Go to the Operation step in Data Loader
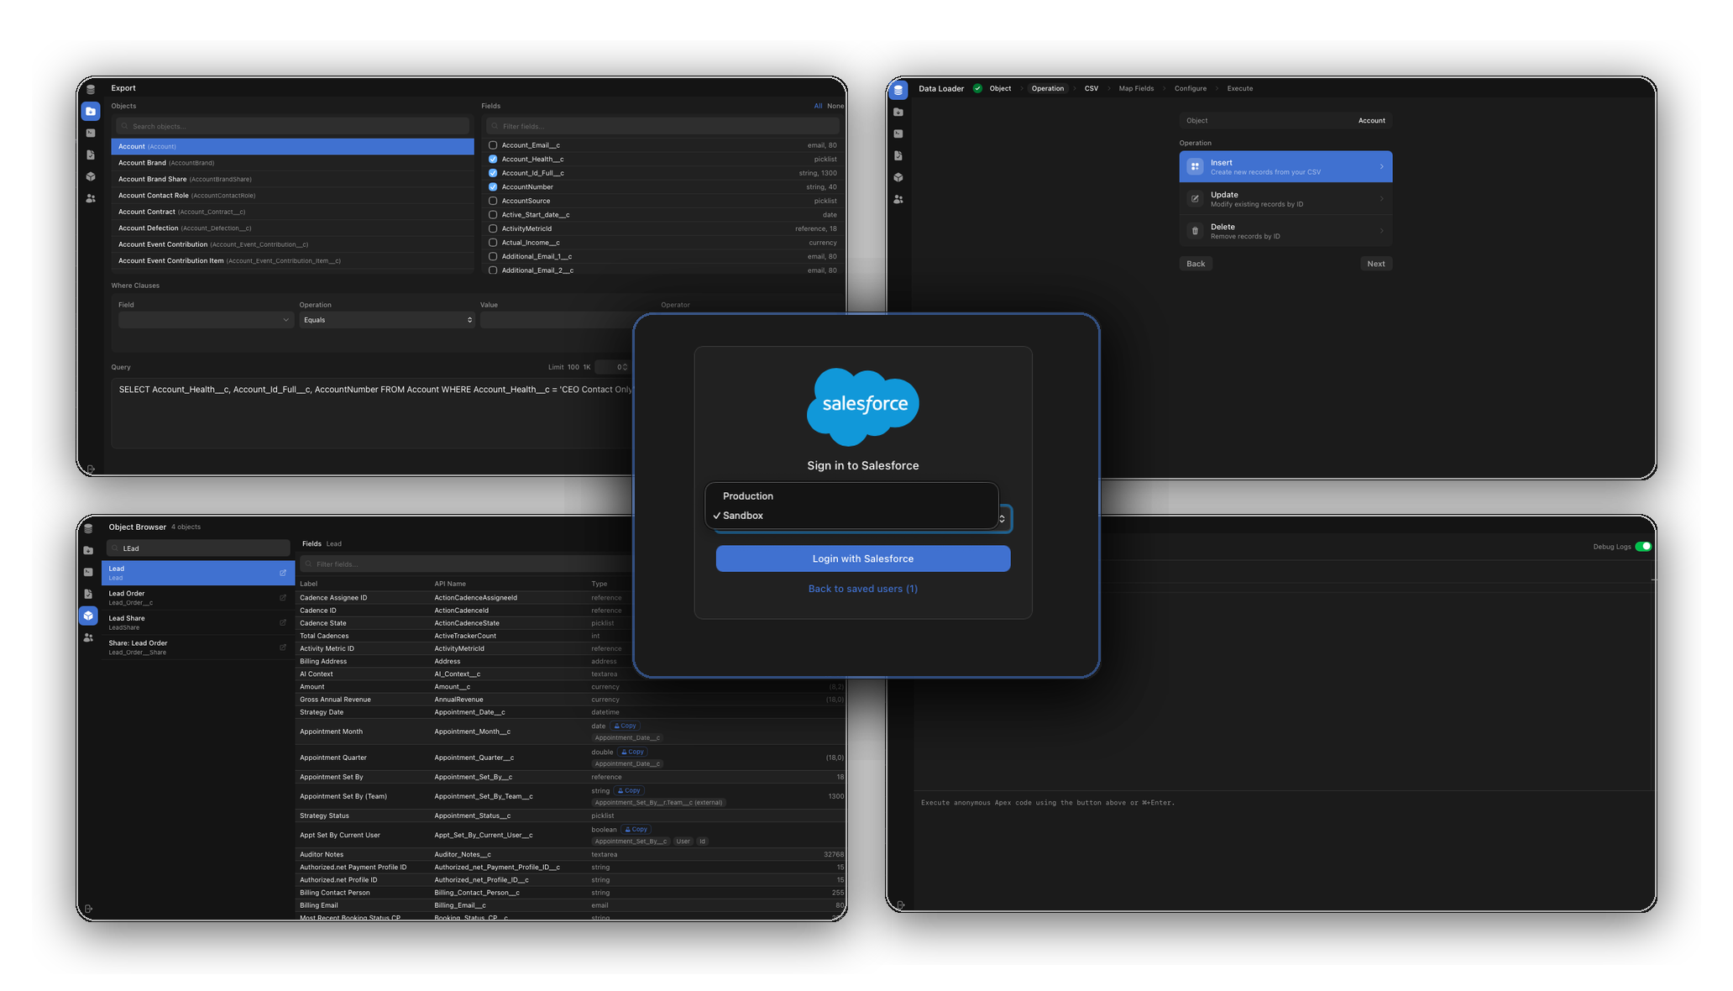1733x991 pixels. pyautogui.click(x=1047, y=88)
